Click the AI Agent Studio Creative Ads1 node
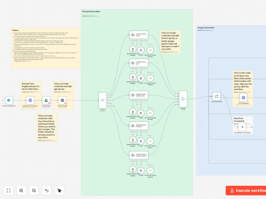Viewport: 266px width, 199px height. (x=139, y=95)
